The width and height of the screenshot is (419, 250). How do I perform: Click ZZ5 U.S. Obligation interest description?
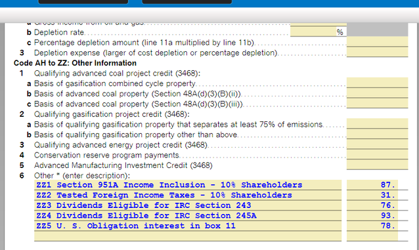tap(188, 226)
